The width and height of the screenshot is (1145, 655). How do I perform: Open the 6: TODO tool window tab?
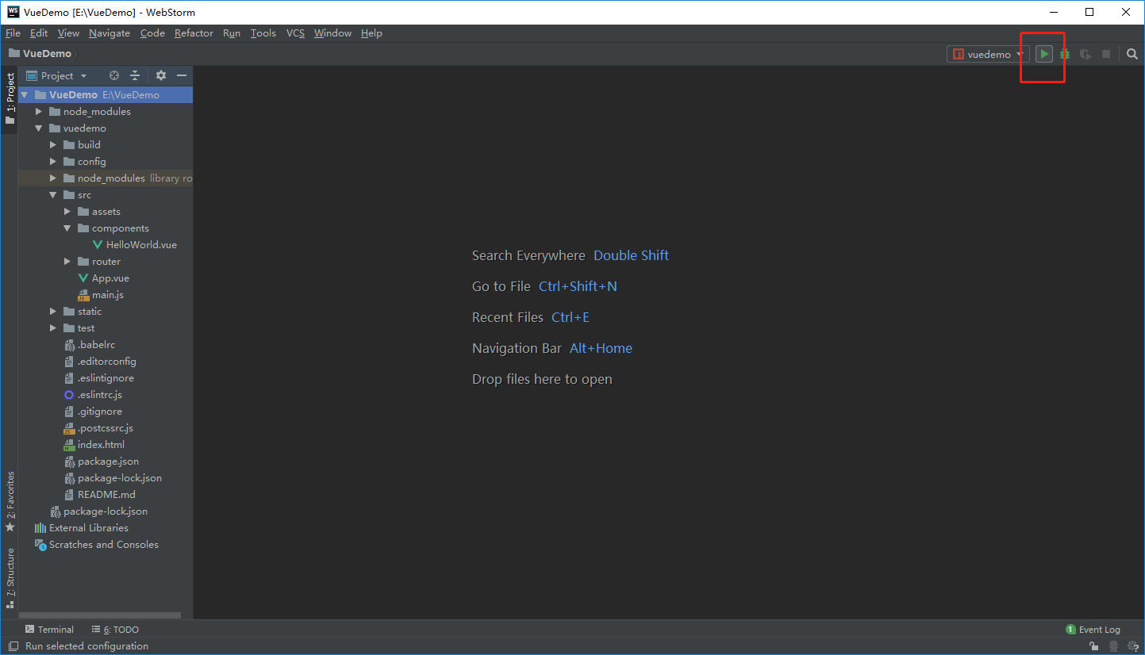click(115, 629)
